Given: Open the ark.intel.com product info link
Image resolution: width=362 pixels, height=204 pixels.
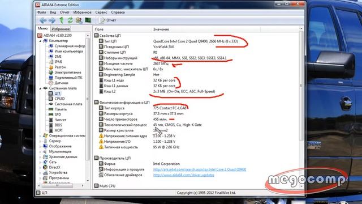Looking at the screenshot, I should (x=200, y=169).
